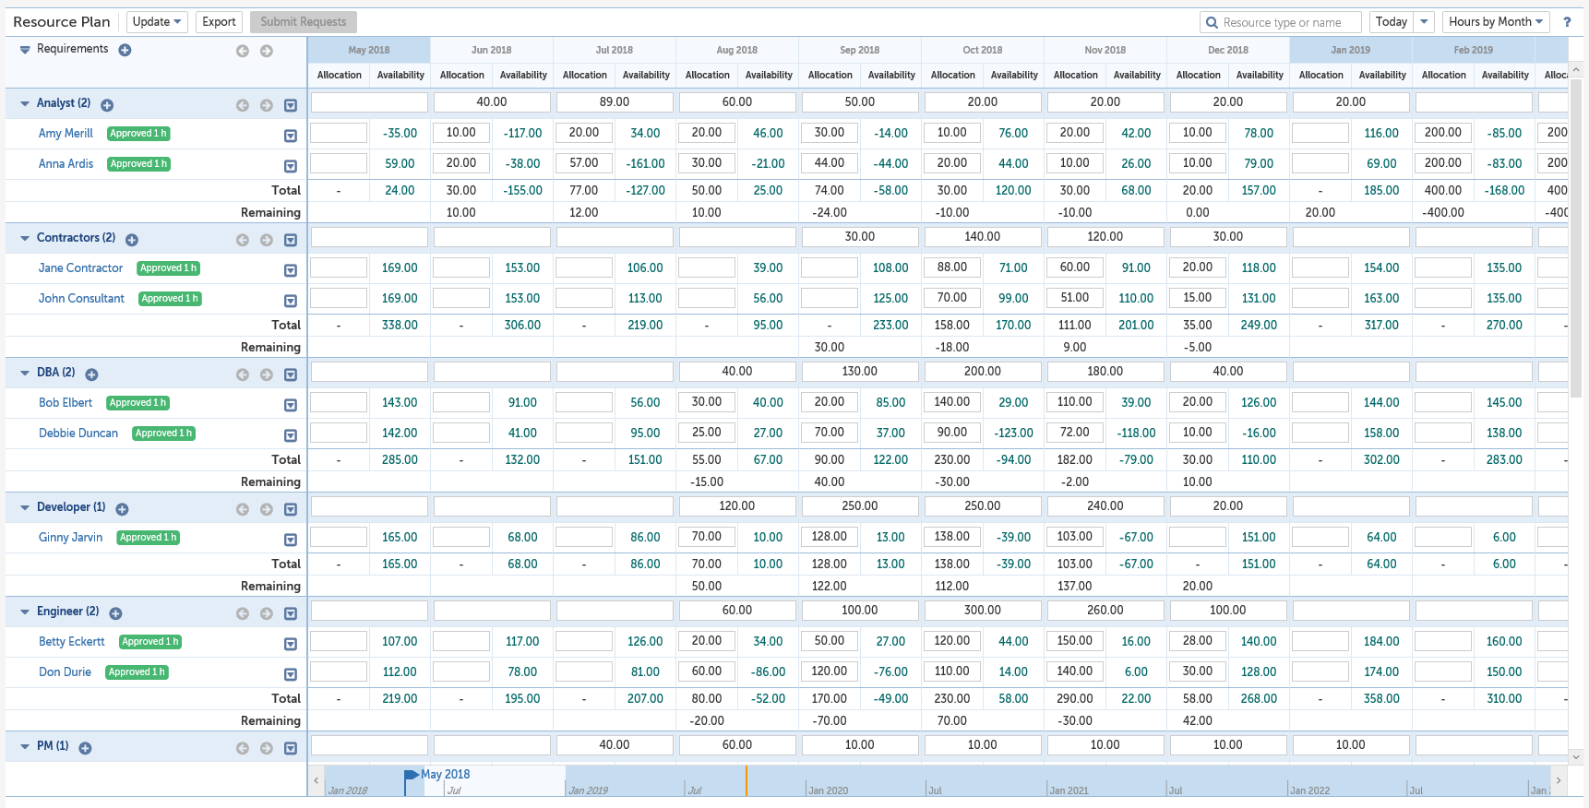Click Ginny Jarvin's Approved 1 h badge
The image size is (1589, 808).
click(x=148, y=538)
